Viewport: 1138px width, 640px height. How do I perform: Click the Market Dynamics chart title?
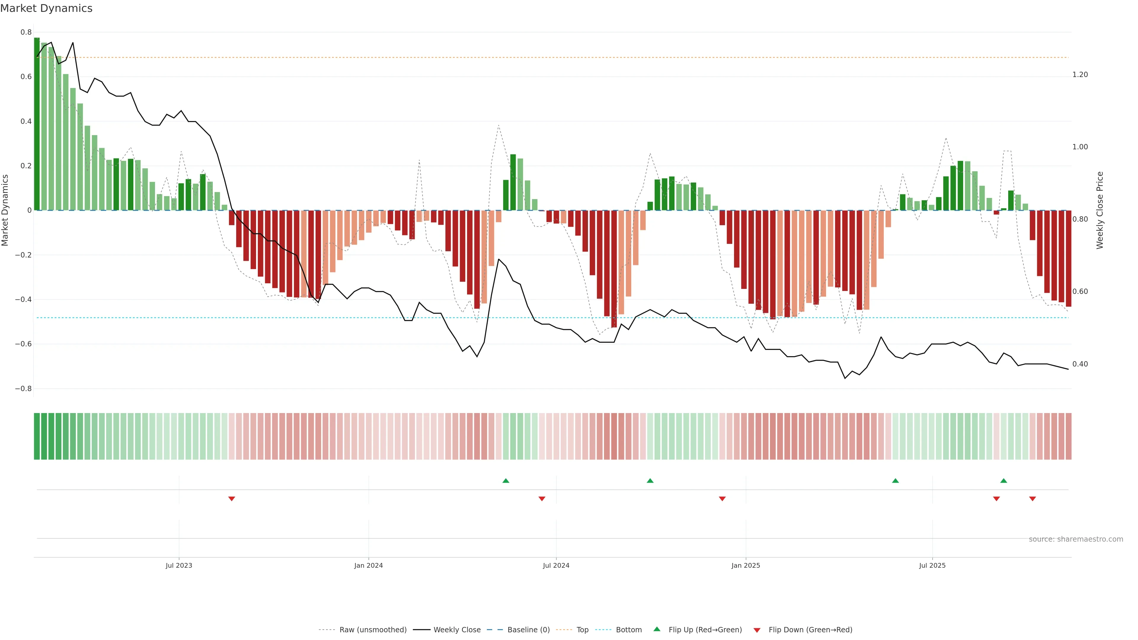pyautogui.click(x=47, y=8)
